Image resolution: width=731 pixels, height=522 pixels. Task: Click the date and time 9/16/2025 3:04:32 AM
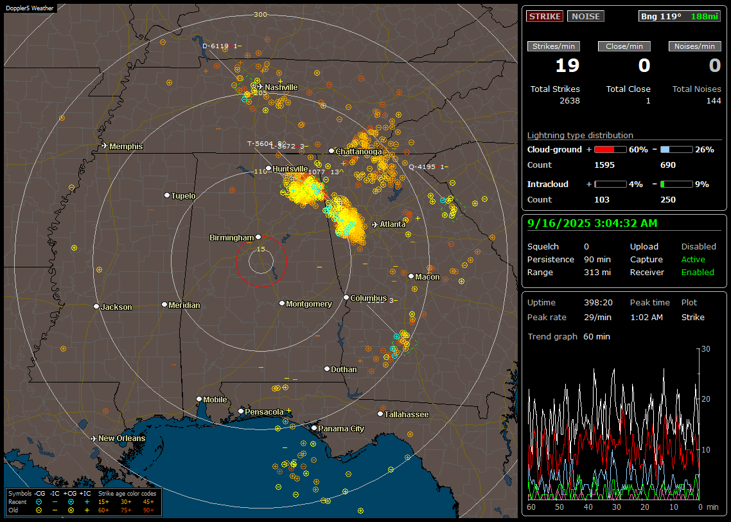(x=592, y=224)
